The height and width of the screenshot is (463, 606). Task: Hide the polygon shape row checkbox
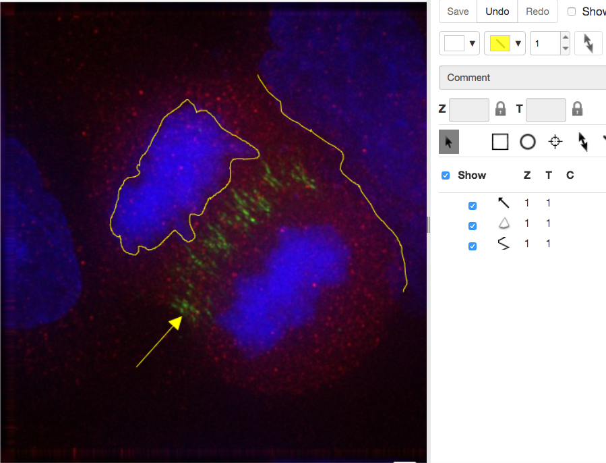pyautogui.click(x=473, y=225)
